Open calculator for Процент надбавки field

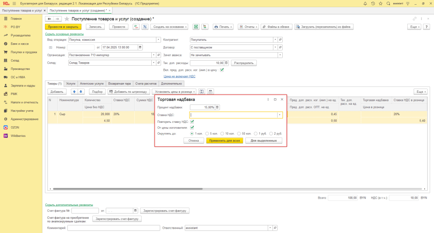pos(217,107)
